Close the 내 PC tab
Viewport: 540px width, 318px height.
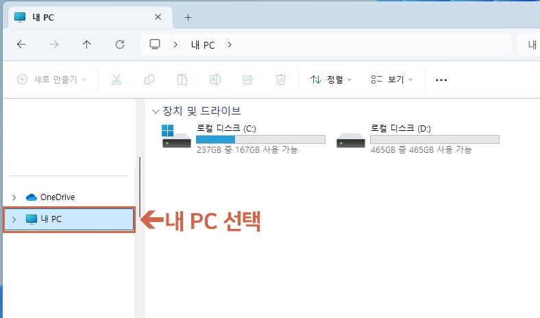click(x=158, y=17)
